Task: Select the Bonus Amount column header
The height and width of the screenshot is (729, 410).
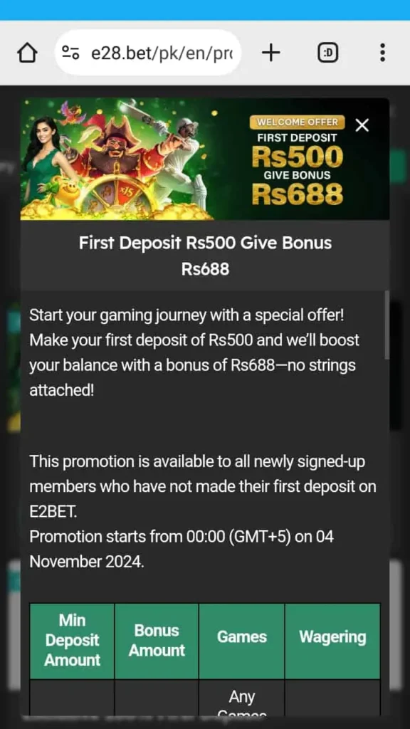Action: pyautogui.click(x=157, y=640)
